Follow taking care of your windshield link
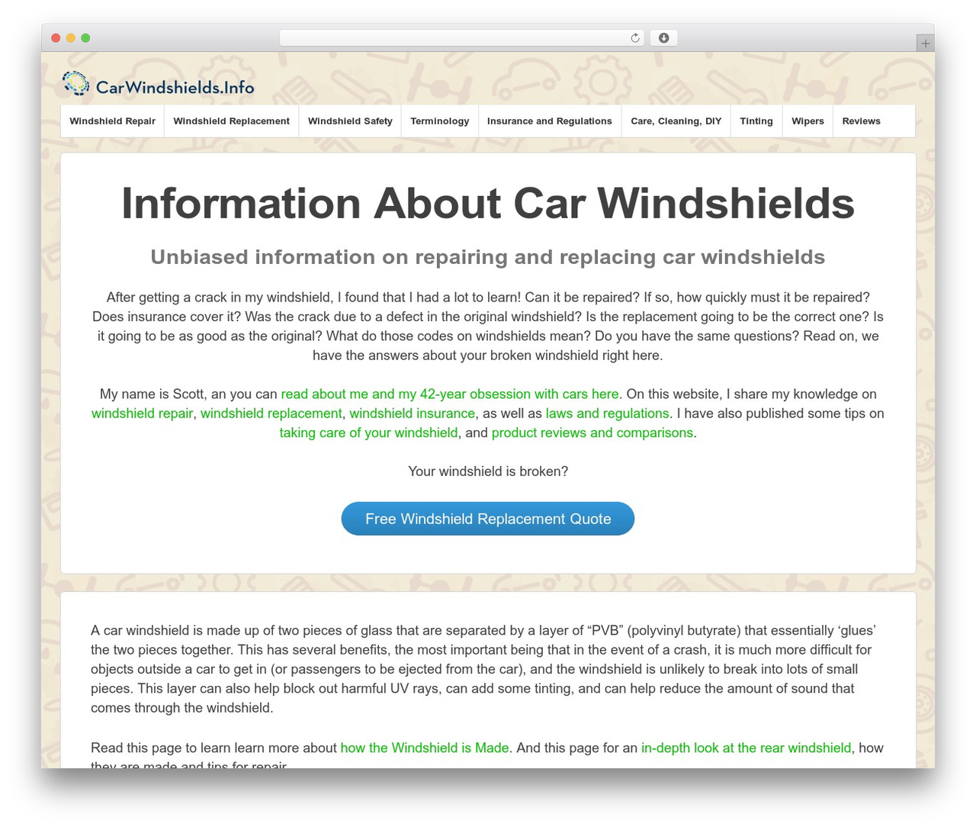Viewport: 976px width, 827px height. pyautogui.click(x=369, y=433)
